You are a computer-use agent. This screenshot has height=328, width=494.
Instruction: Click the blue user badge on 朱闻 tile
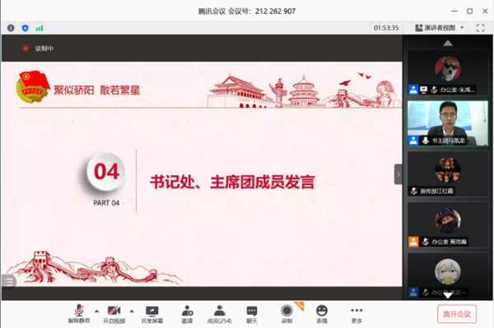(413, 90)
